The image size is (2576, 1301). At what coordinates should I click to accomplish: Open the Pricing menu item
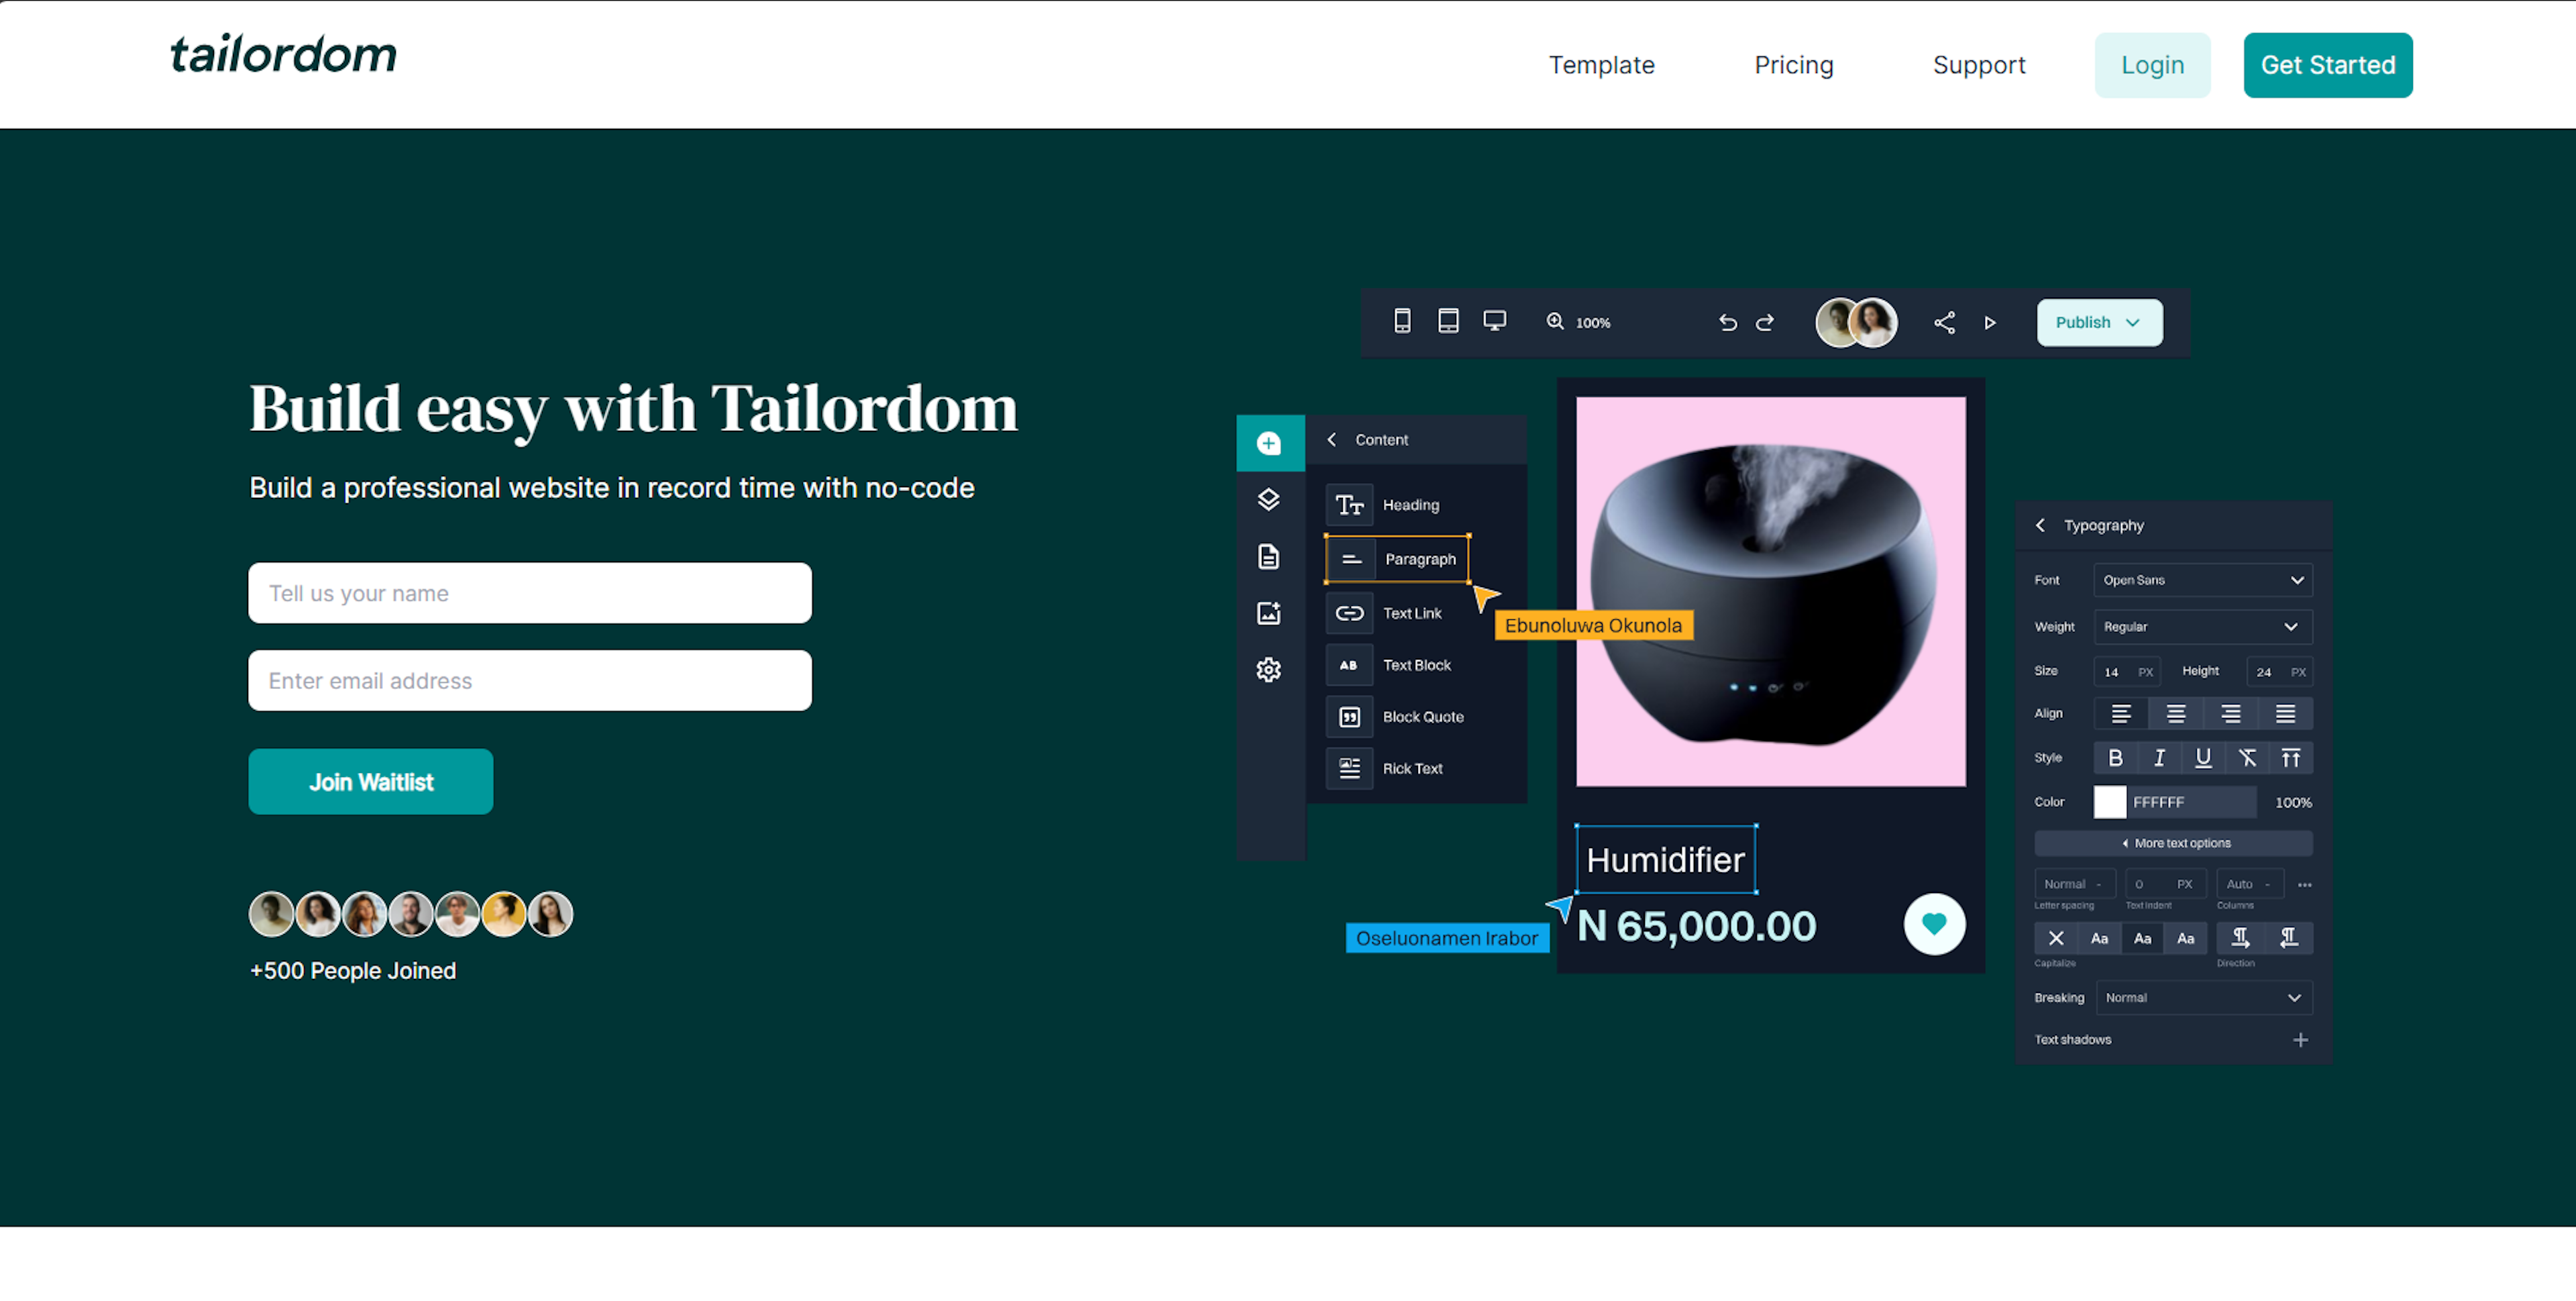pos(1794,64)
